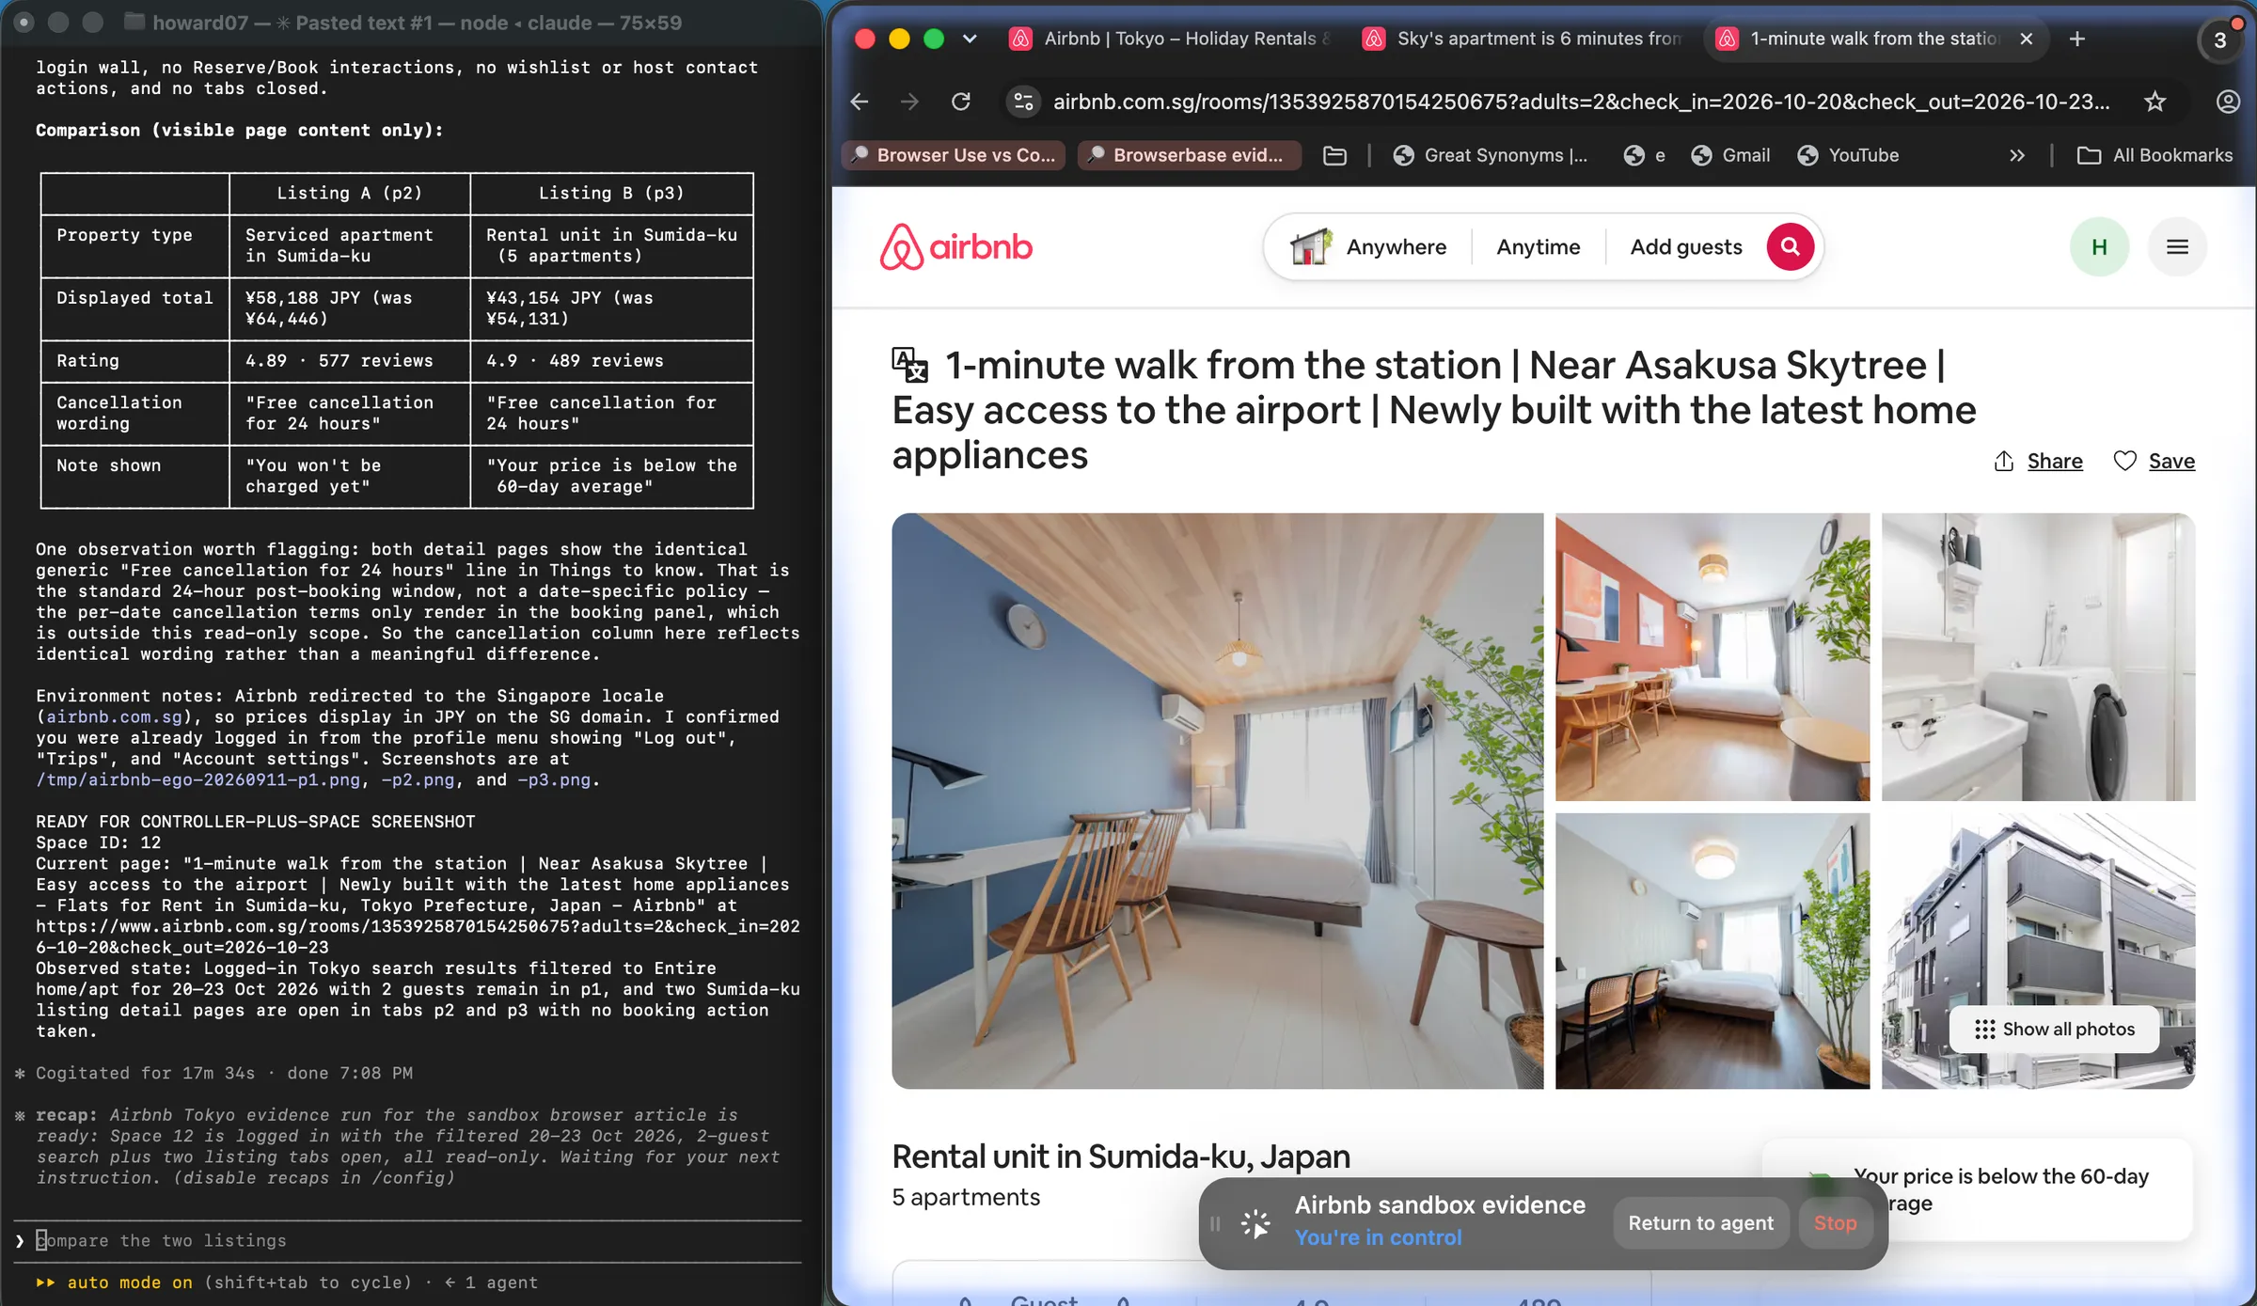
Task: Open the Gmail bookmark
Action: (1730, 156)
